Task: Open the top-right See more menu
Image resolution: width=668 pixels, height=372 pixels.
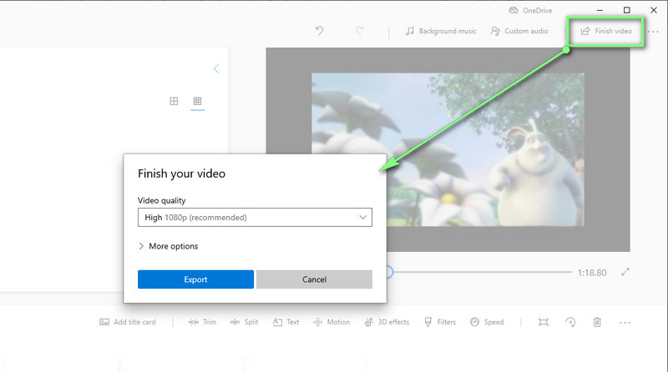Action: pos(653,32)
